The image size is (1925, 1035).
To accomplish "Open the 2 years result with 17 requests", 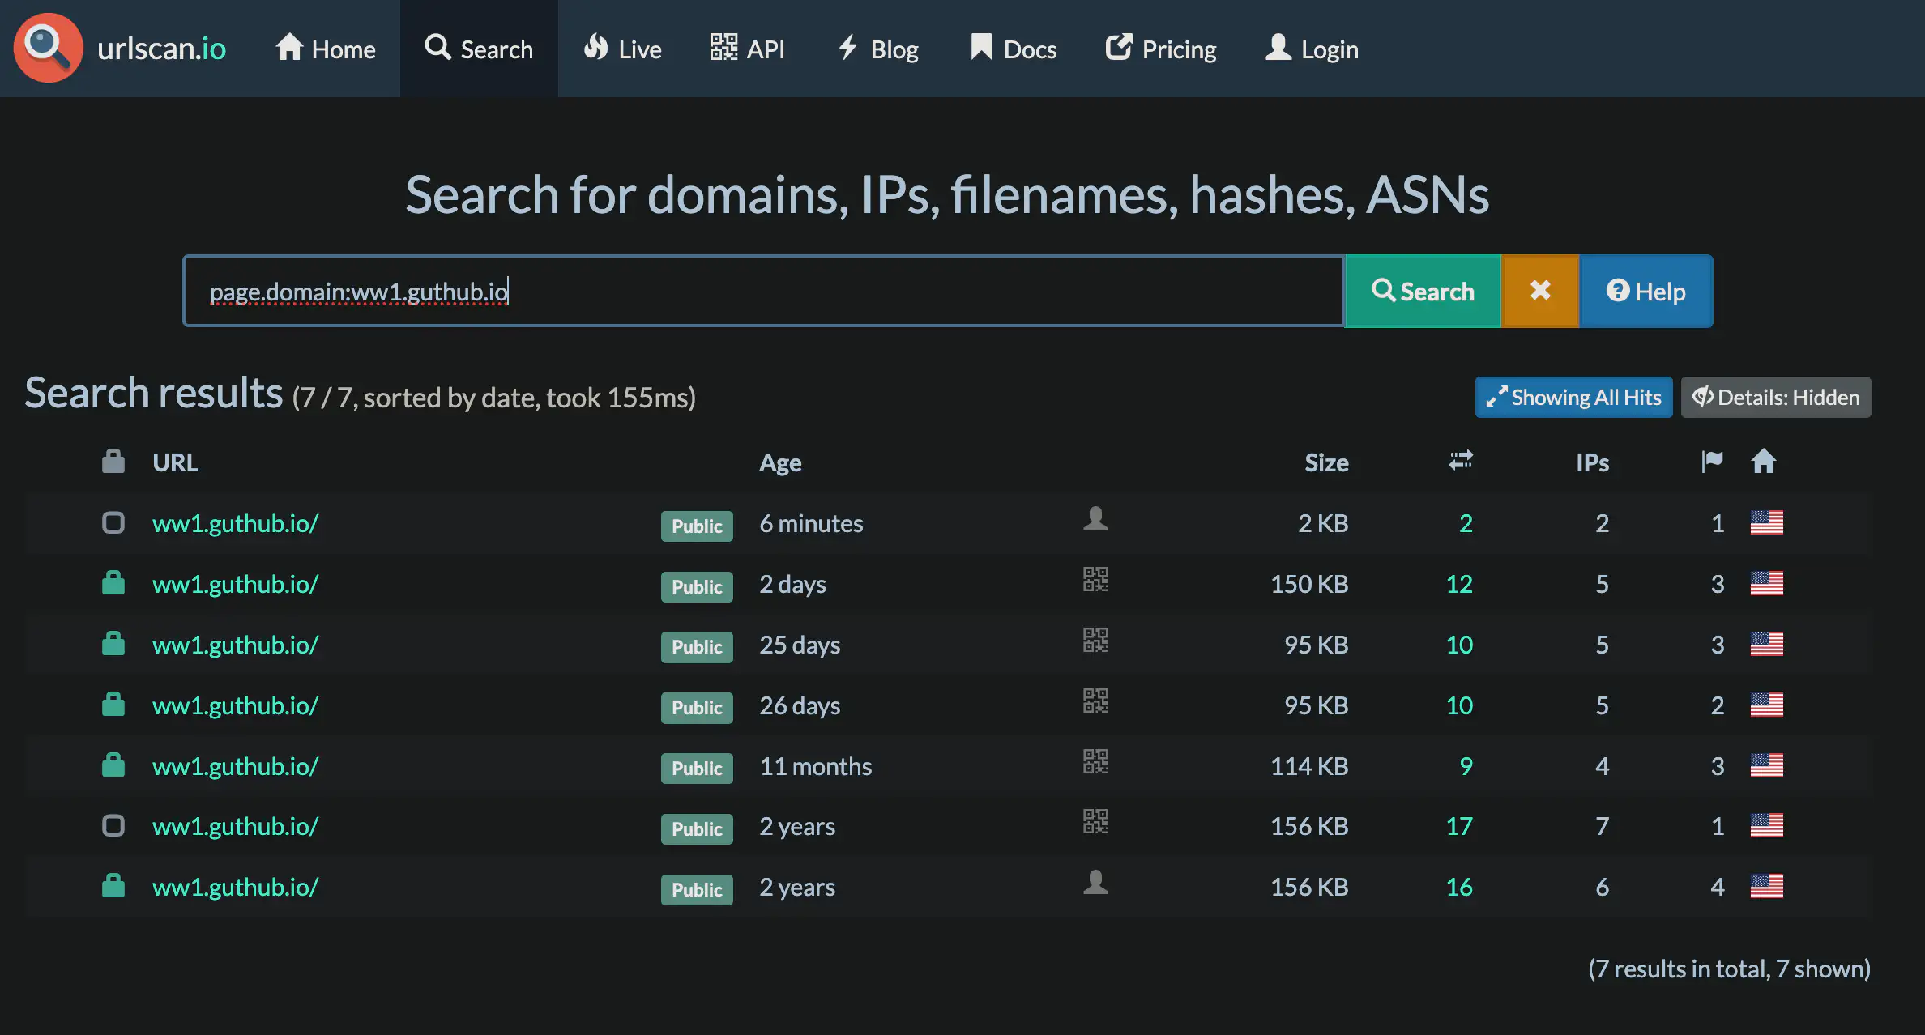I will click(235, 826).
